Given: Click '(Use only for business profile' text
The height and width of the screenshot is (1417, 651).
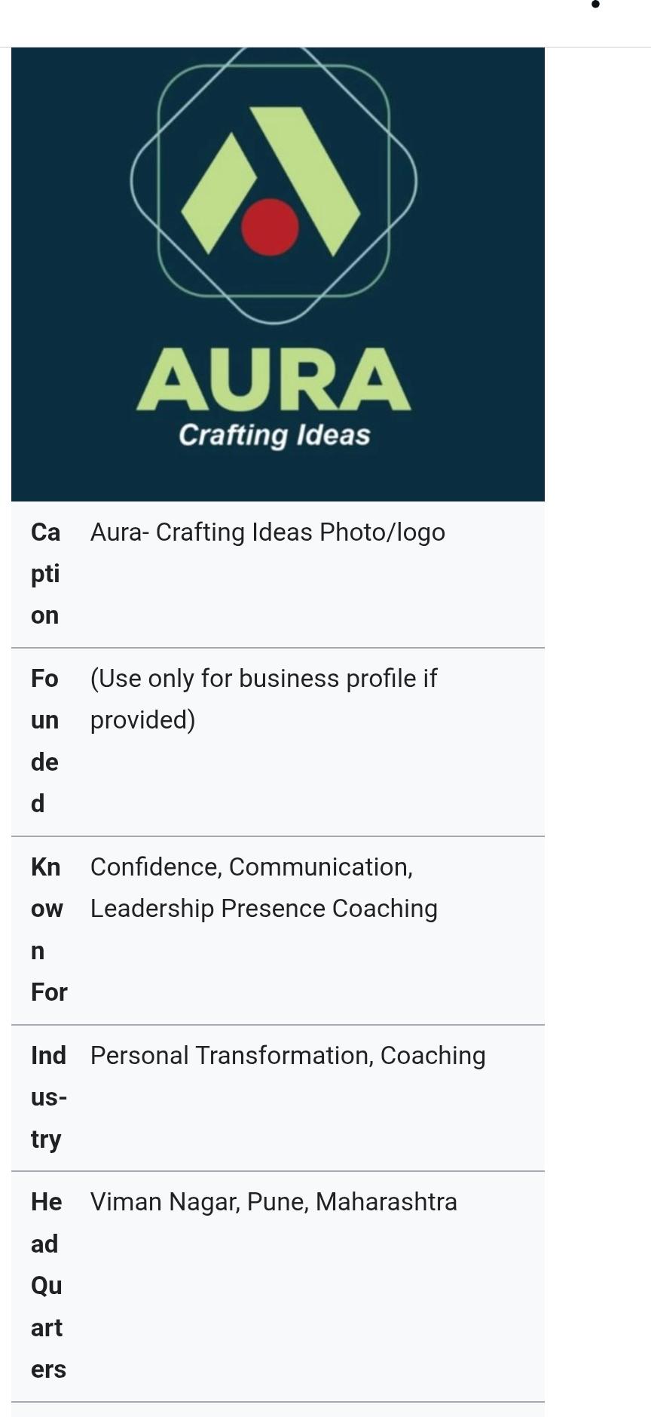Looking at the screenshot, I should tap(263, 679).
